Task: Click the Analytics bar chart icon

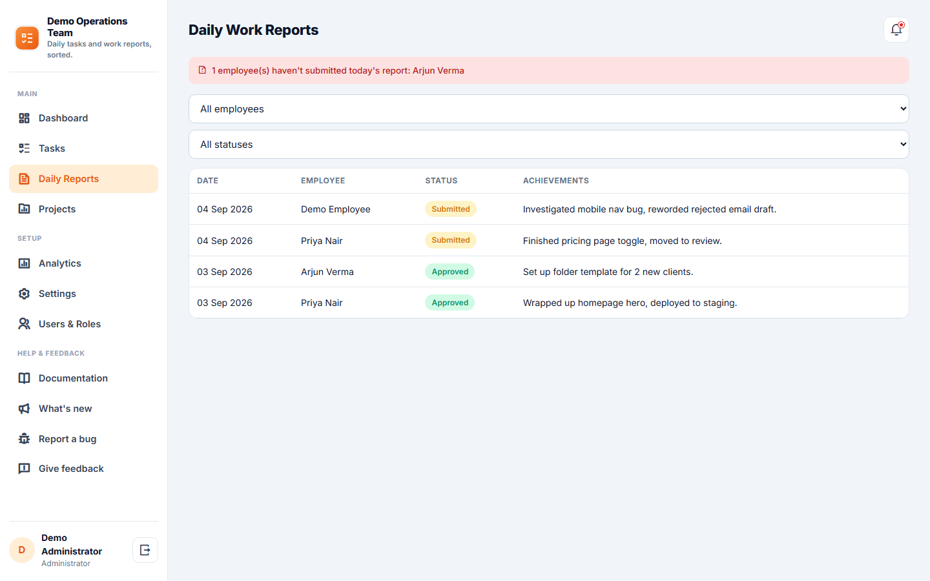Action: coord(24,263)
